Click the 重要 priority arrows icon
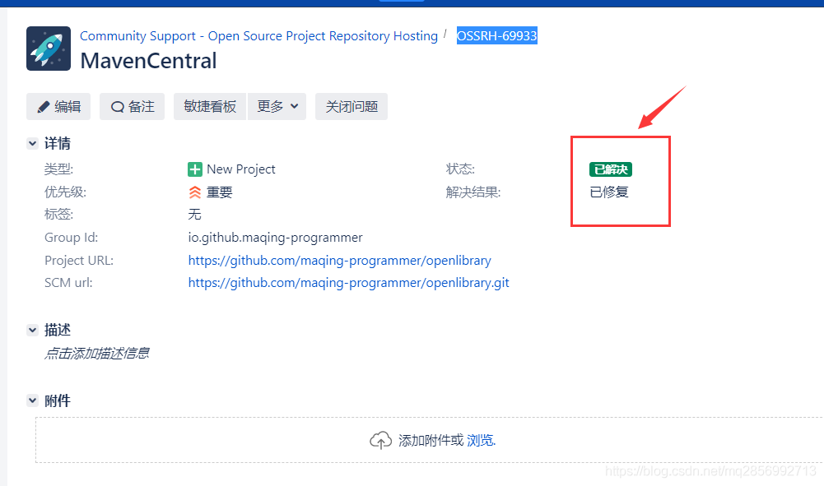Screen dimensions: 824x486 195,192
